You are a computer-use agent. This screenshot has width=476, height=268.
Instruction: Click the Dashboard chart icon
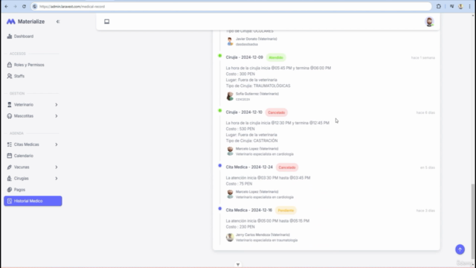[x=10, y=36]
